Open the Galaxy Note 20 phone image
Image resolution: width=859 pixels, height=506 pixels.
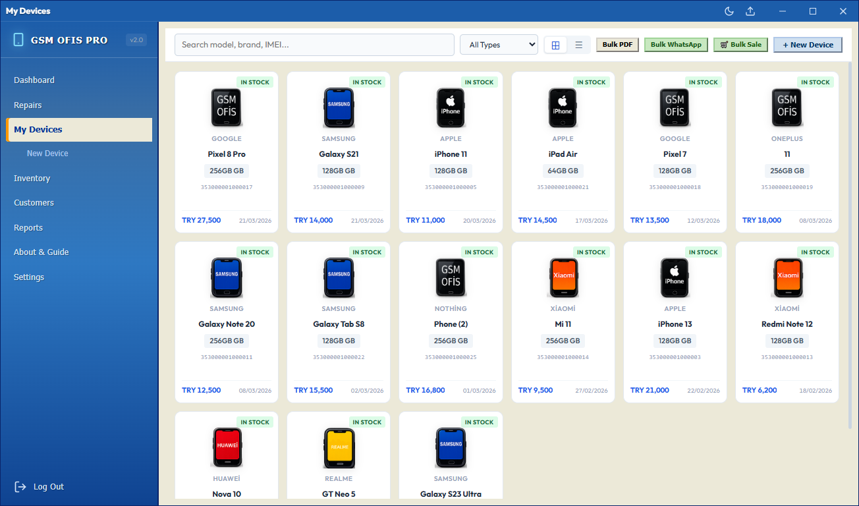pyautogui.click(x=227, y=278)
